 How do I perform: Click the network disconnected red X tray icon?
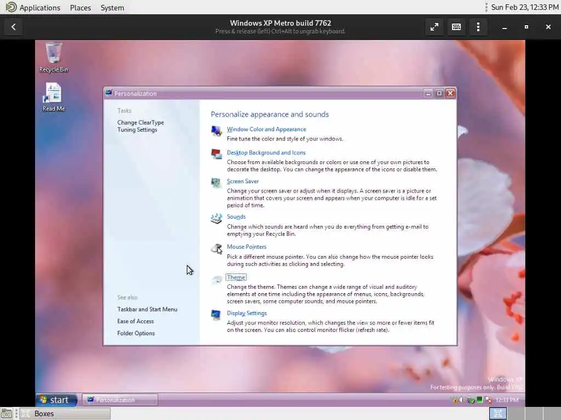pyautogui.click(x=489, y=400)
